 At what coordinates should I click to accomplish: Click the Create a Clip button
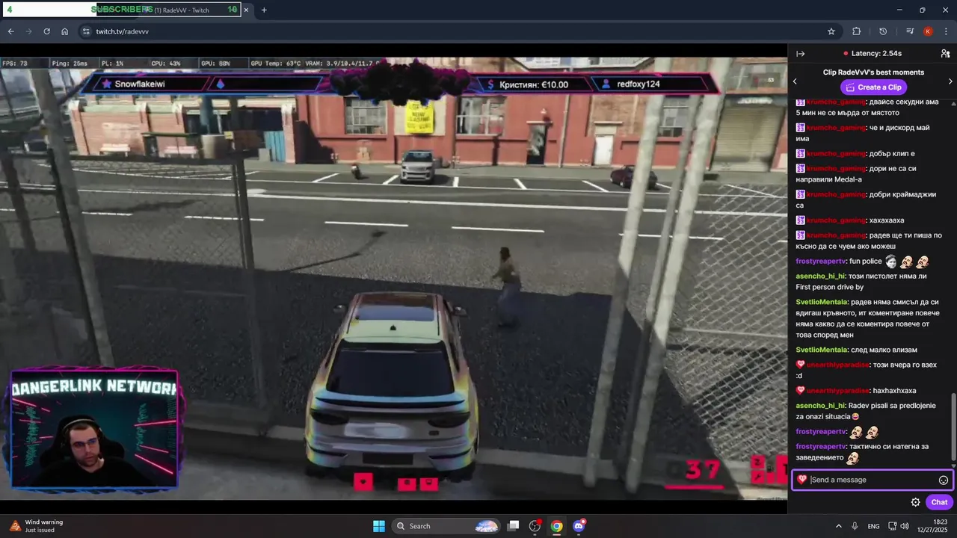point(873,87)
